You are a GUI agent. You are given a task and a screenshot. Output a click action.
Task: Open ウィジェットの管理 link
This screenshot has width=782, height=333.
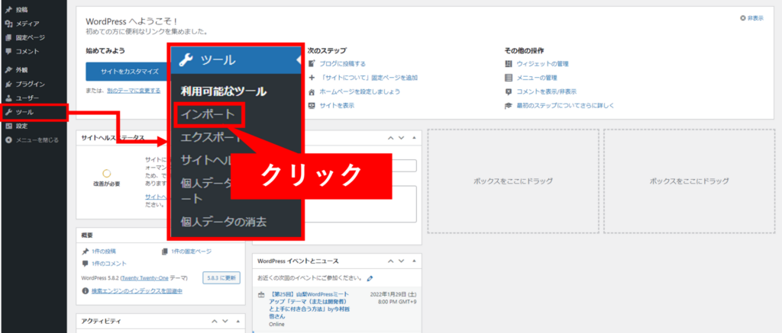click(x=542, y=64)
